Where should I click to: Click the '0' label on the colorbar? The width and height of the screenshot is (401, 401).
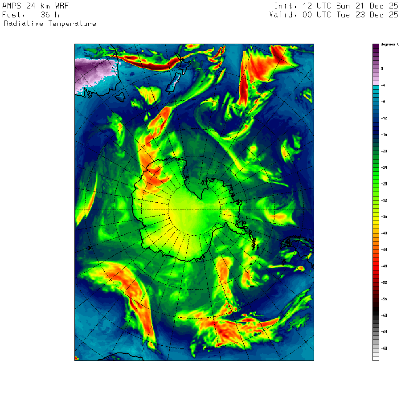(382, 69)
